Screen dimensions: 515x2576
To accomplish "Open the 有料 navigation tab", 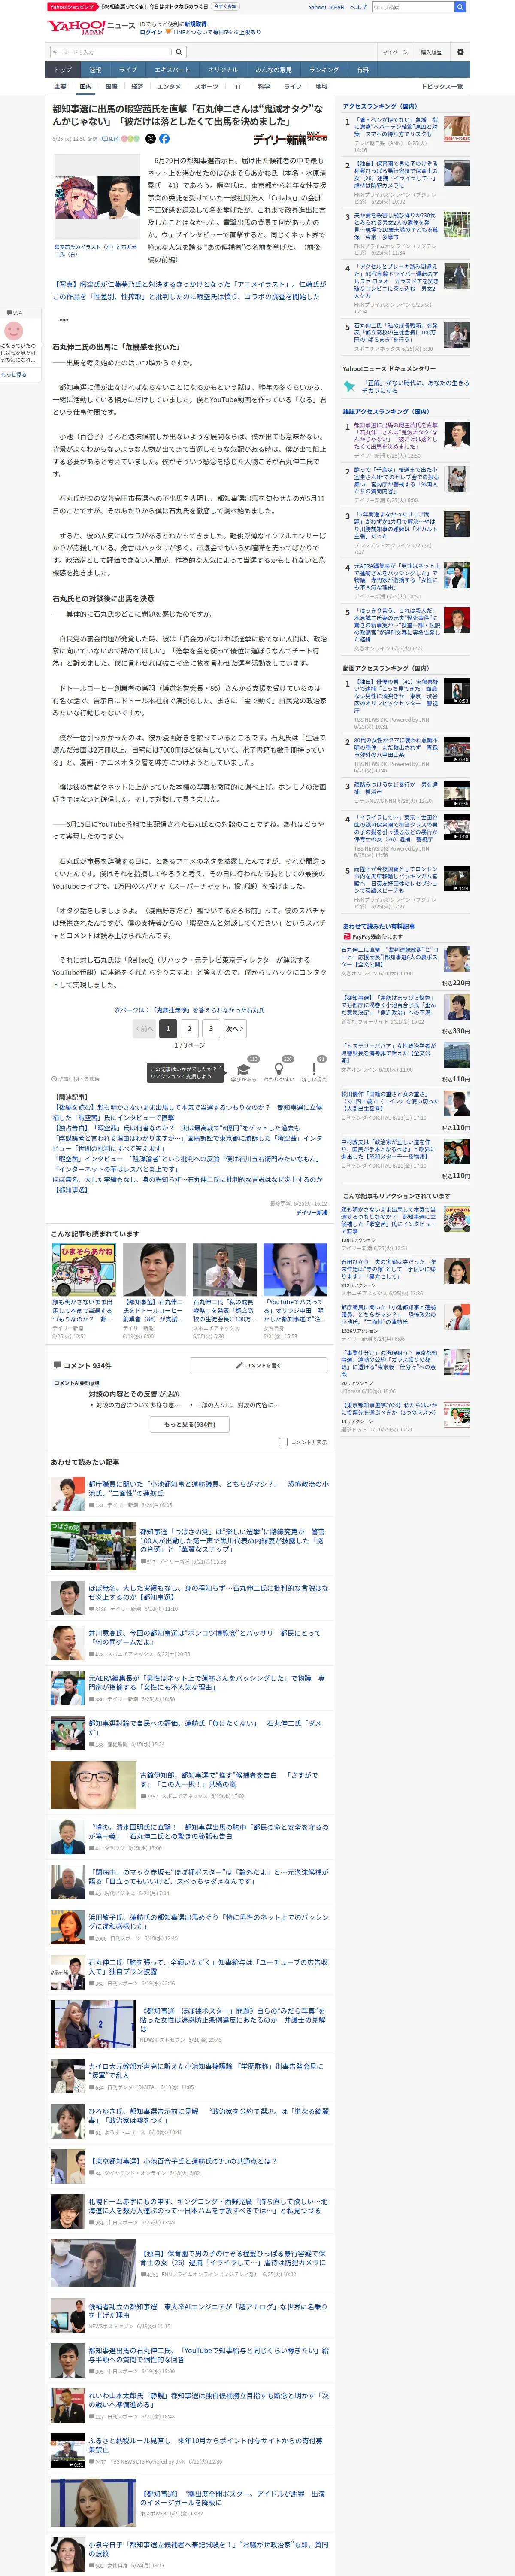I will (x=363, y=70).
